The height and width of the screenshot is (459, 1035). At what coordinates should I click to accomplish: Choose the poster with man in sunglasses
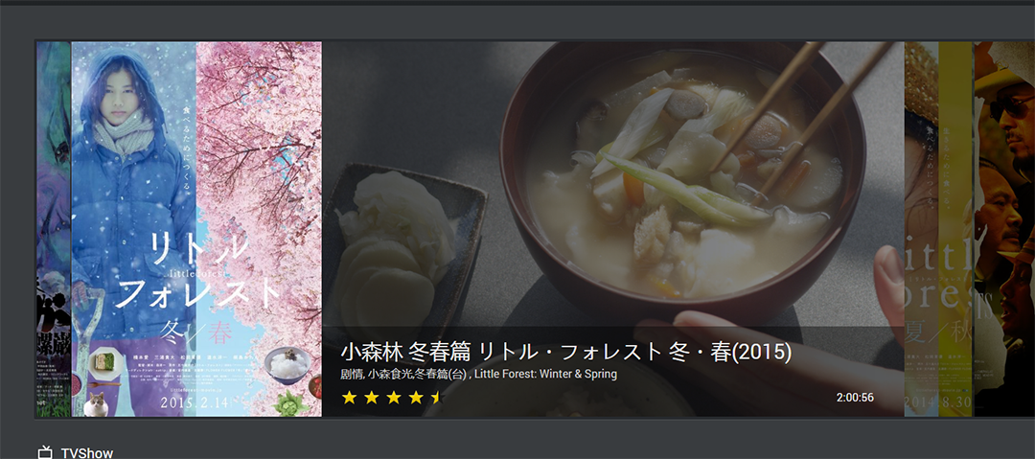point(1004,229)
